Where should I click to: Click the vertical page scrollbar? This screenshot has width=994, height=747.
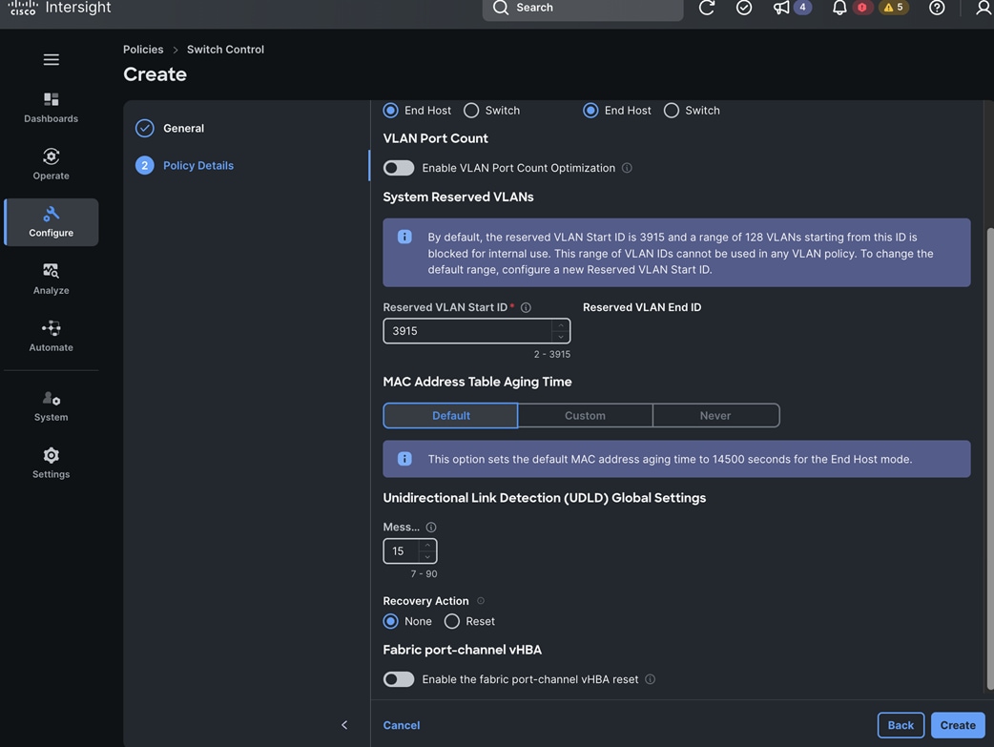click(x=989, y=458)
